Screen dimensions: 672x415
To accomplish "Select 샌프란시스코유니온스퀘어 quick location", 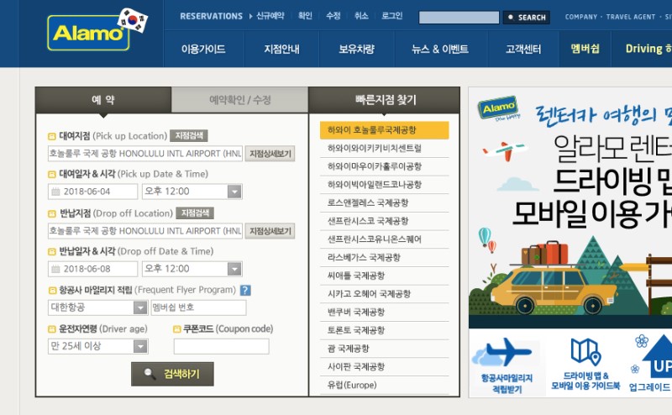I will (x=385, y=239).
